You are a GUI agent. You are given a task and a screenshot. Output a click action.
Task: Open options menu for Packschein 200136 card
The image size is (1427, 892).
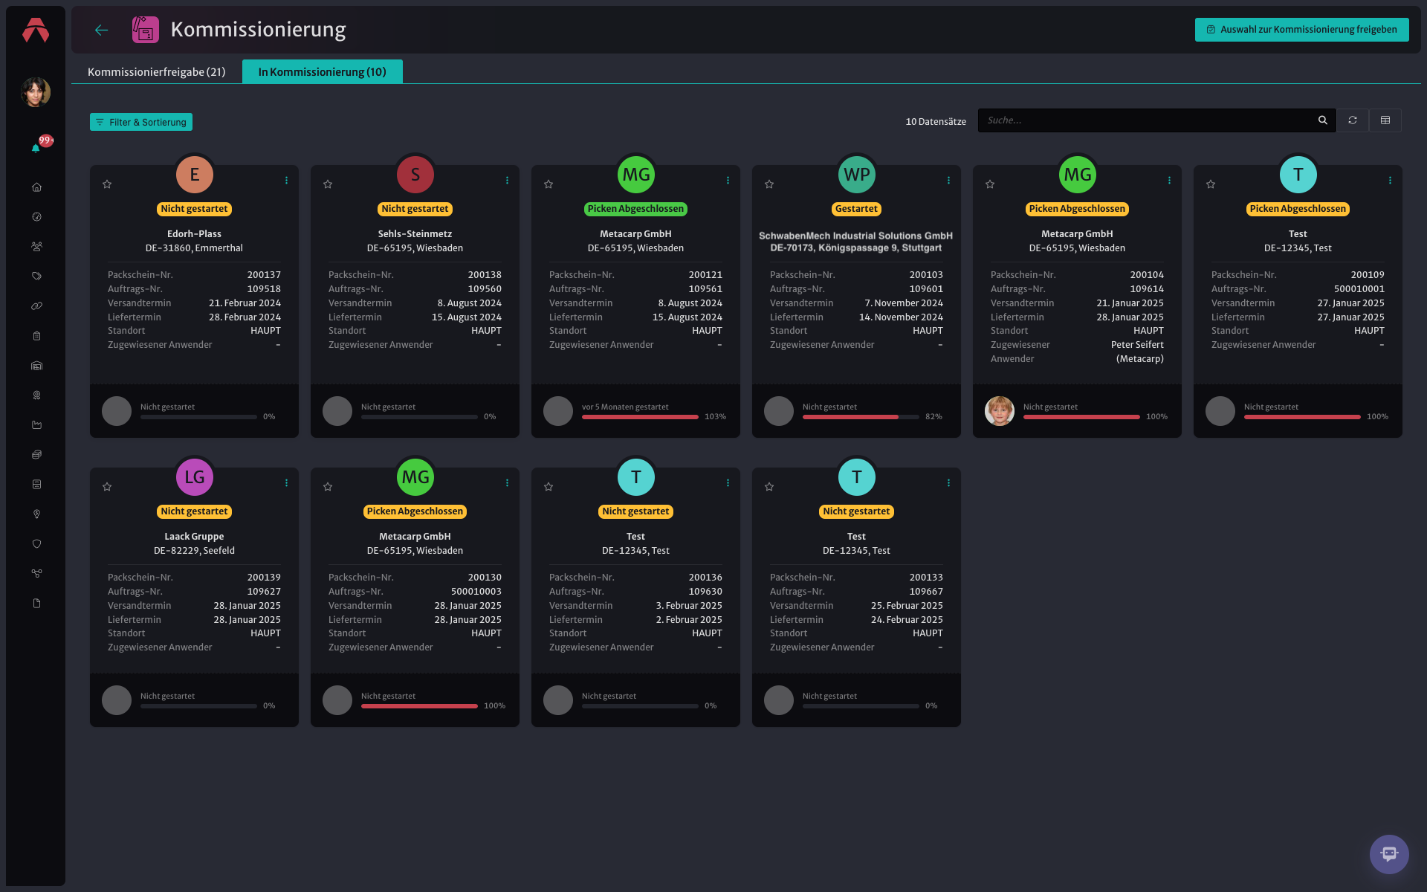(728, 483)
